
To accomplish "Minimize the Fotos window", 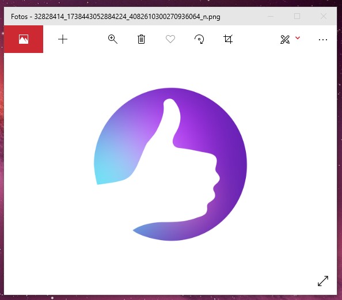I will (x=271, y=16).
